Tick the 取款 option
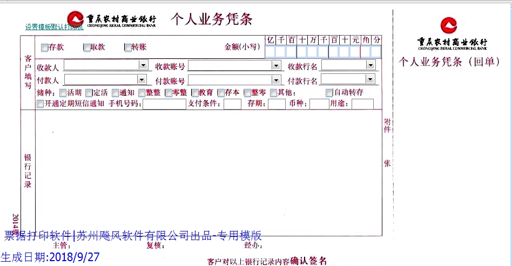 (86, 47)
